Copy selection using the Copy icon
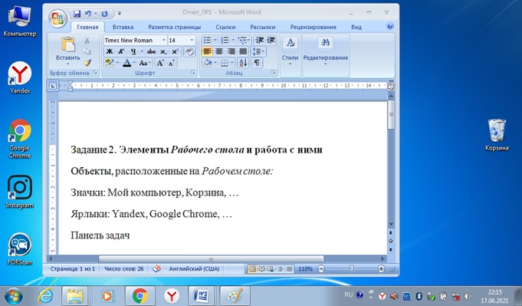Viewport: 522px width, 306px height. pyautogui.click(x=87, y=51)
